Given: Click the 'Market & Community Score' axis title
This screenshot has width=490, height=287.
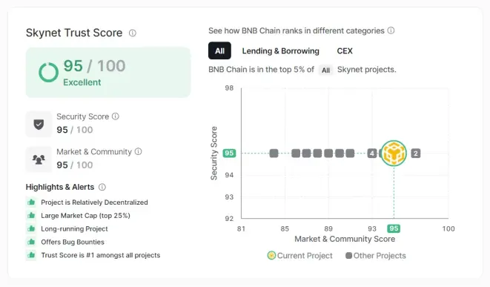Looking at the screenshot, I should [345, 239].
